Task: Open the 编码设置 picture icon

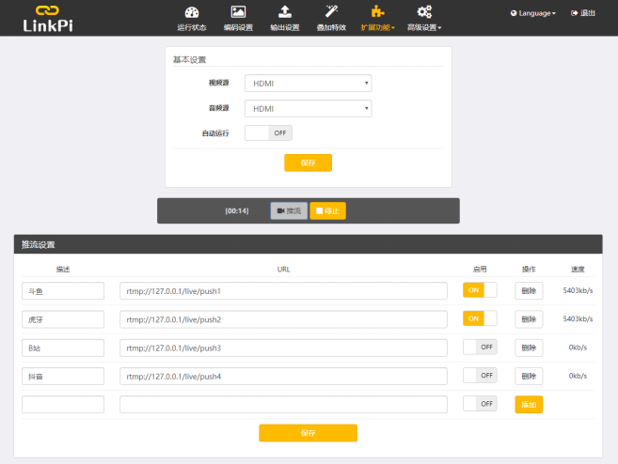Action: click(238, 12)
